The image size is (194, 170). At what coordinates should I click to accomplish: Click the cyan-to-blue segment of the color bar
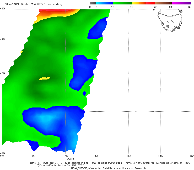105,3
